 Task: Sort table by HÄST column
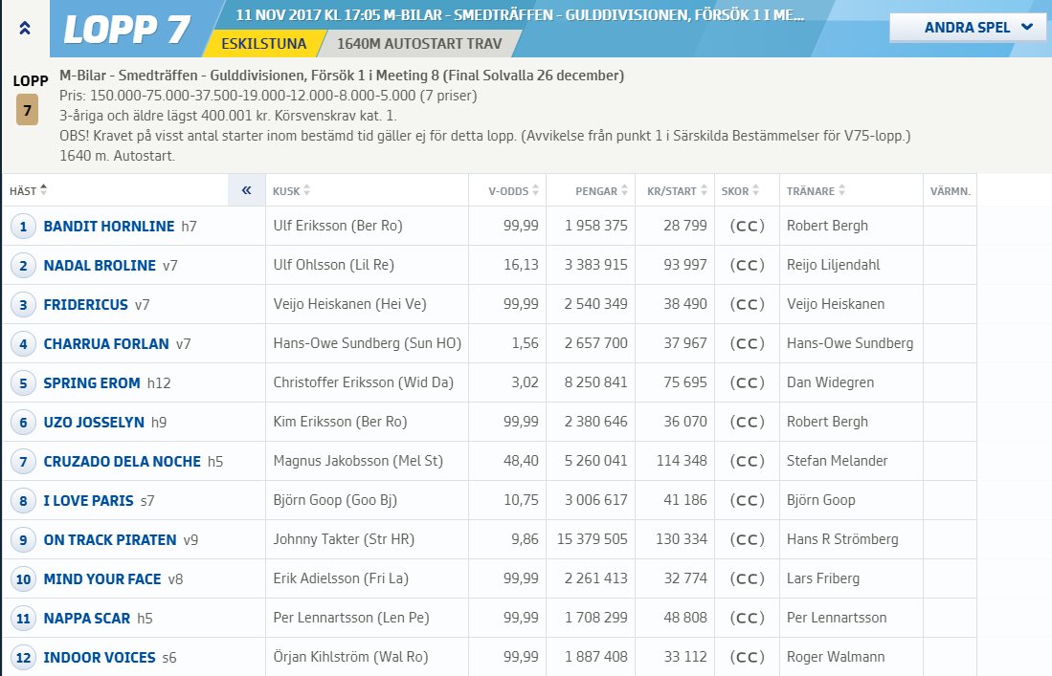[x=28, y=191]
